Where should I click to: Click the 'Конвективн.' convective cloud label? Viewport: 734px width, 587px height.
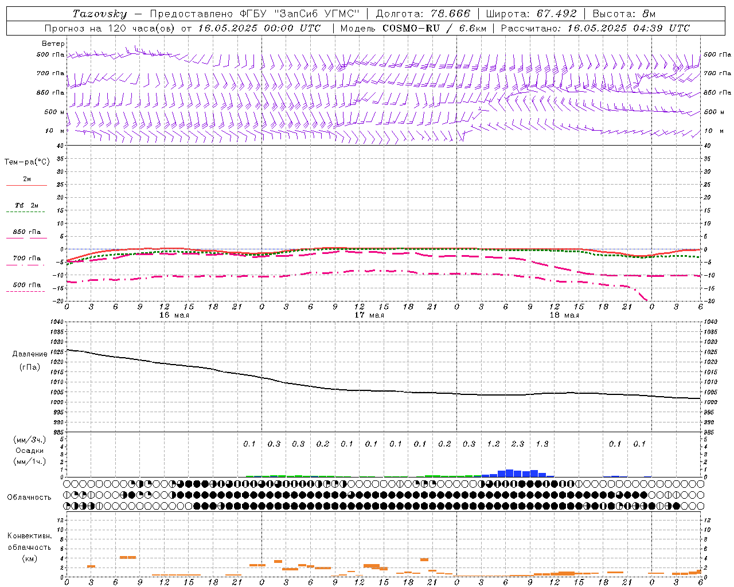coord(29,536)
